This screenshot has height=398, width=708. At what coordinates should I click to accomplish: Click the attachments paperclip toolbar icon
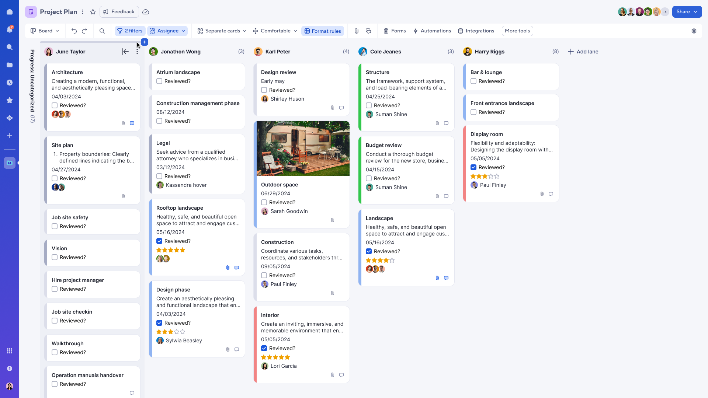pyautogui.click(x=357, y=31)
